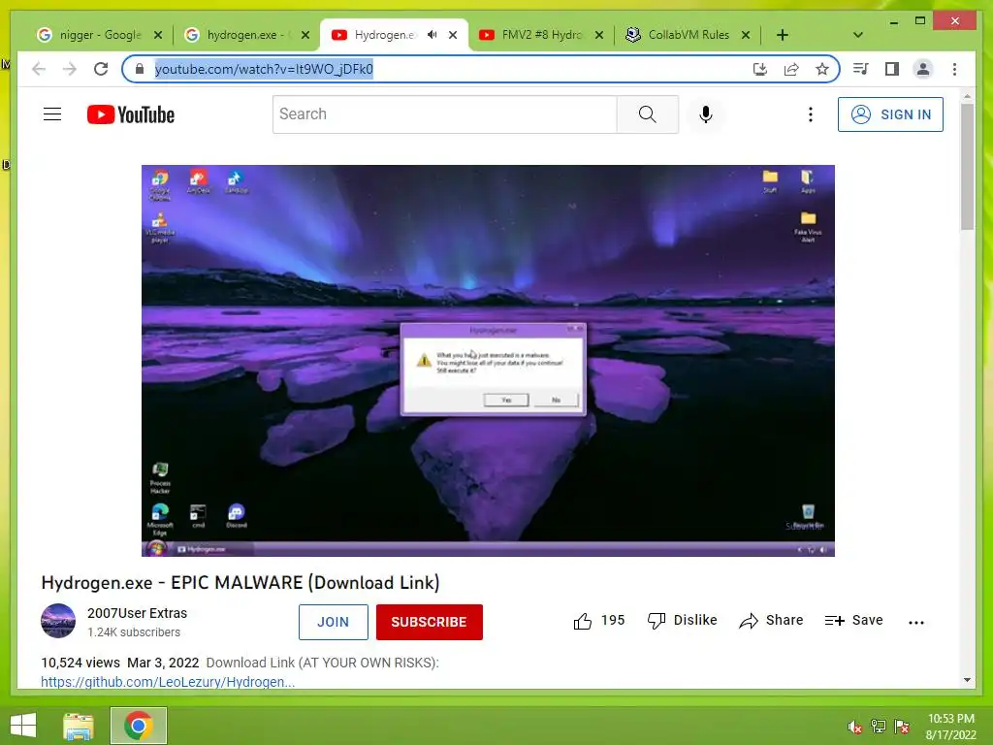Screen dimensions: 993x745
Task: Click the address bar URL
Action: point(264,69)
